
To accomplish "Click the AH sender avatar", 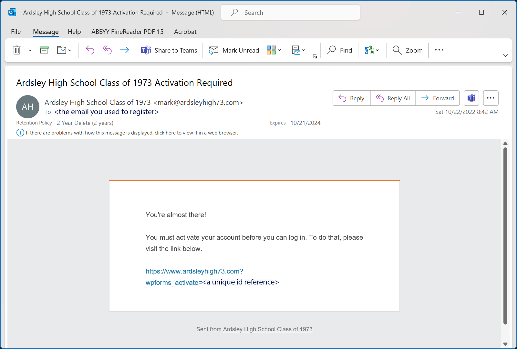I will (x=28, y=107).
